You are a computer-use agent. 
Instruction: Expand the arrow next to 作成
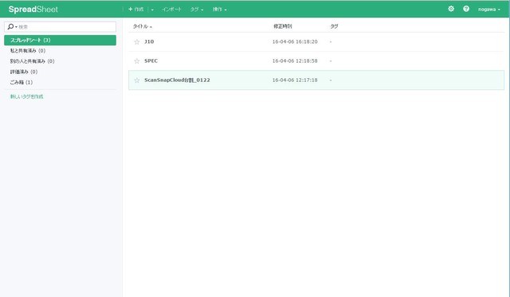[x=152, y=10]
